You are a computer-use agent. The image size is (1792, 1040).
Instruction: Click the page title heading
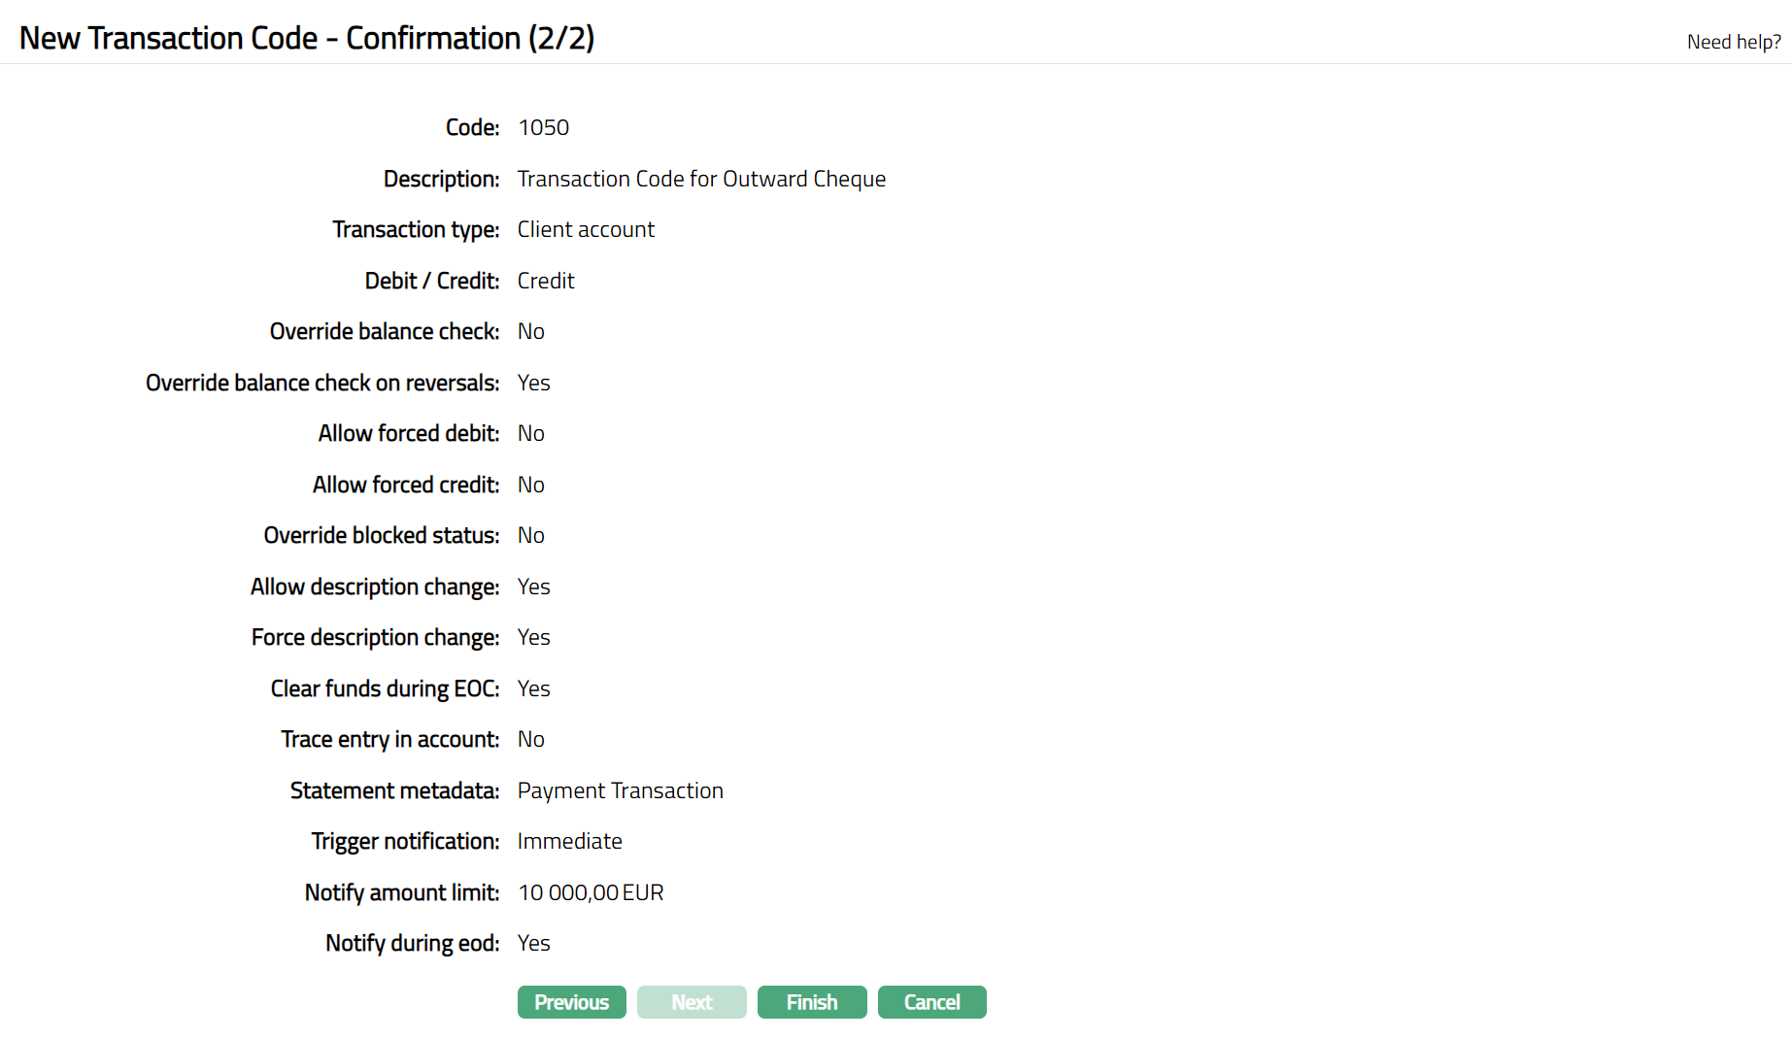pos(307,38)
